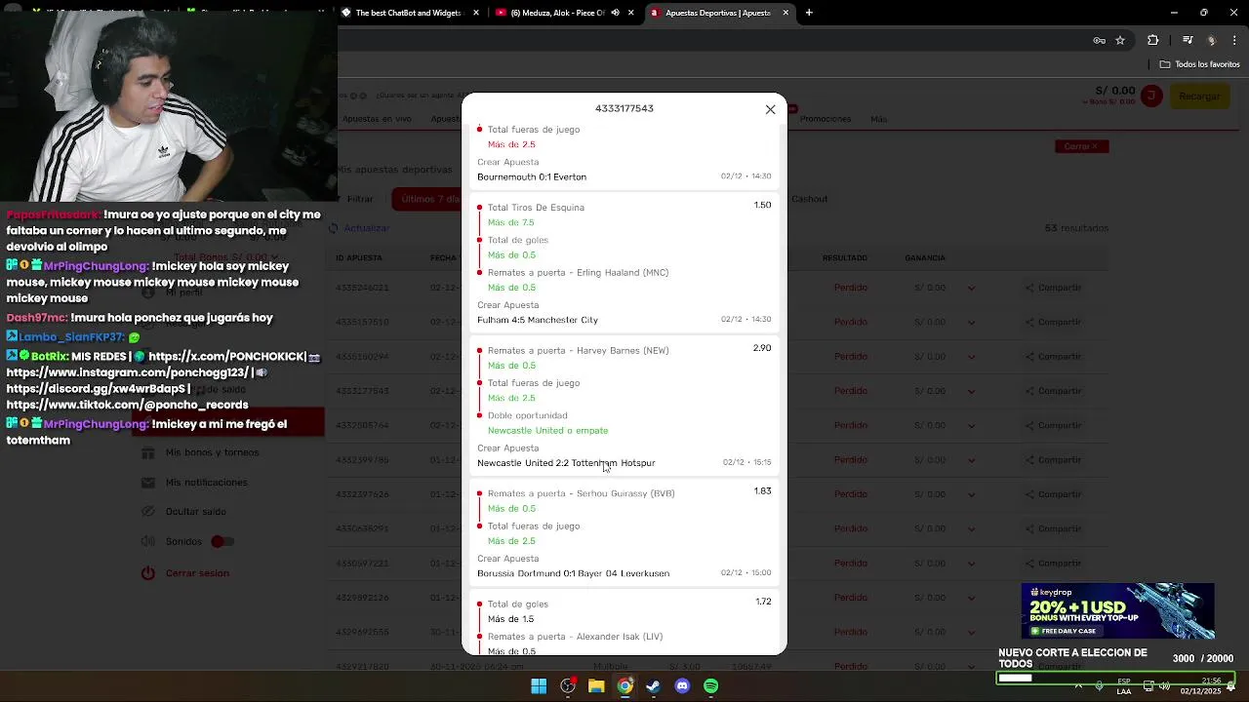Click the yellow Recargar button

pos(1199,96)
